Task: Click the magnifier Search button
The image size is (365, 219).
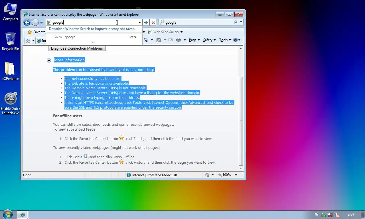Action: pos(235,22)
